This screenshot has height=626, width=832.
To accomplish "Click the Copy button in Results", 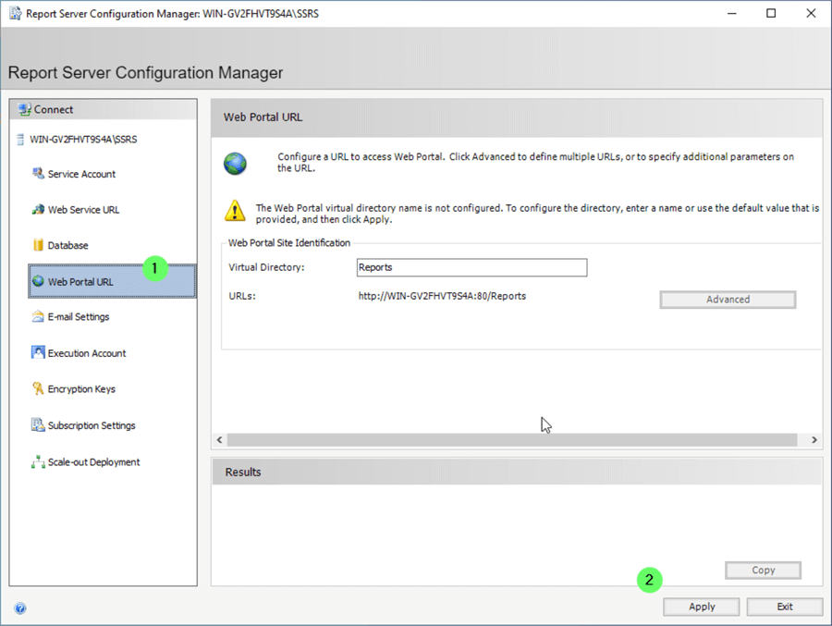I will coord(763,571).
